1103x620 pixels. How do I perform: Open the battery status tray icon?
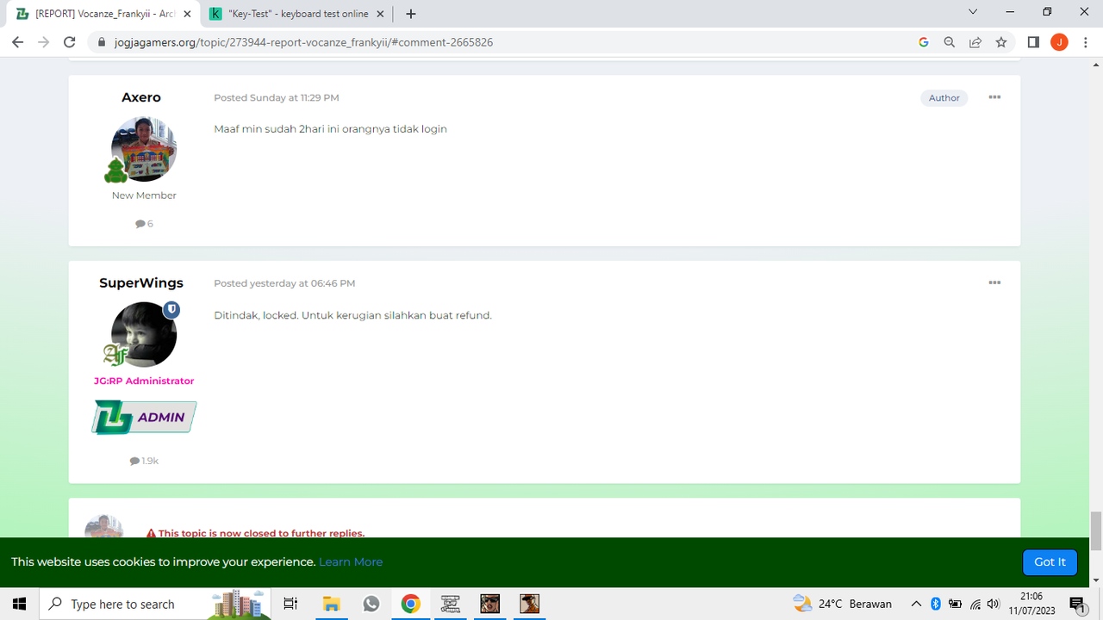(956, 604)
